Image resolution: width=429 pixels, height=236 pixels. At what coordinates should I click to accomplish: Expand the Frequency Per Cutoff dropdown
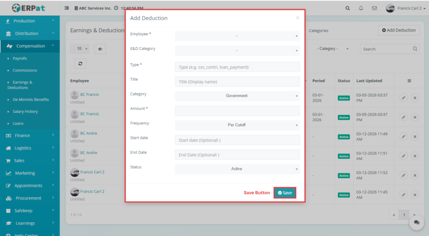[x=237, y=125]
